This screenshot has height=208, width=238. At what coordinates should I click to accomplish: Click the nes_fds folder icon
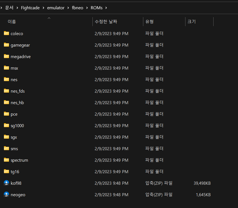tap(6, 91)
